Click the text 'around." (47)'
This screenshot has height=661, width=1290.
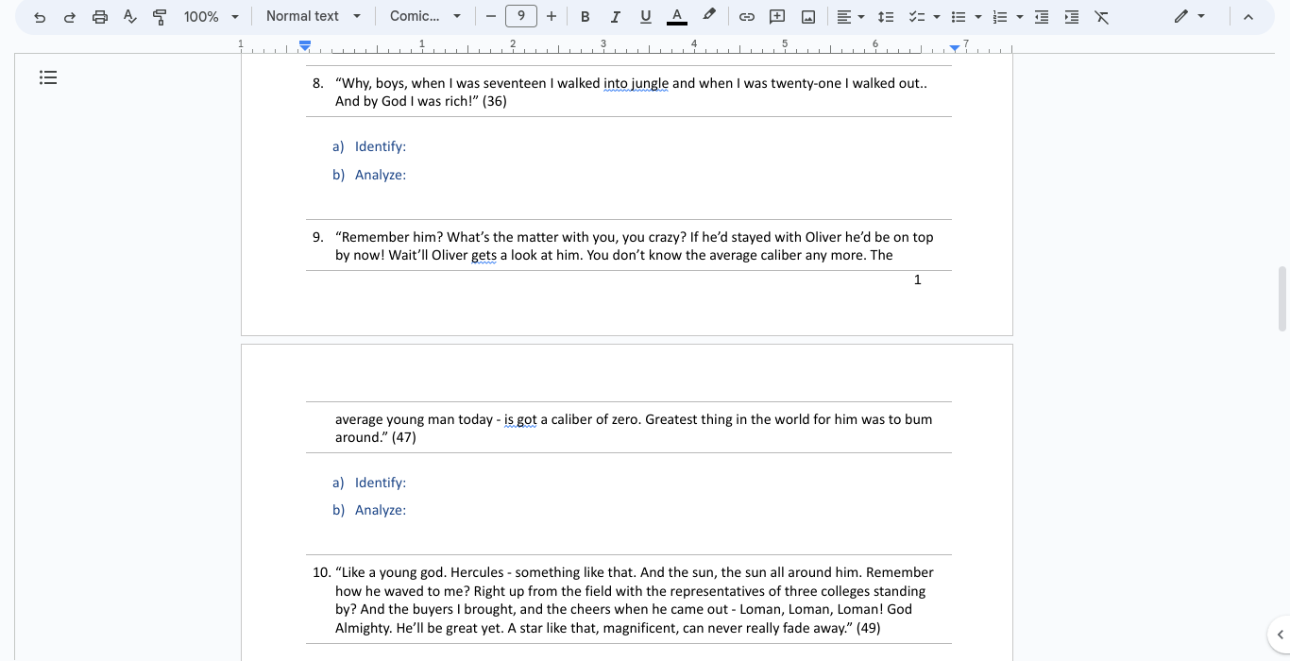376,437
